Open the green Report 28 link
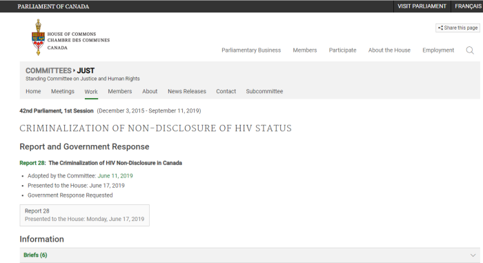Image resolution: width=483 pixels, height=263 pixels. 32,163
